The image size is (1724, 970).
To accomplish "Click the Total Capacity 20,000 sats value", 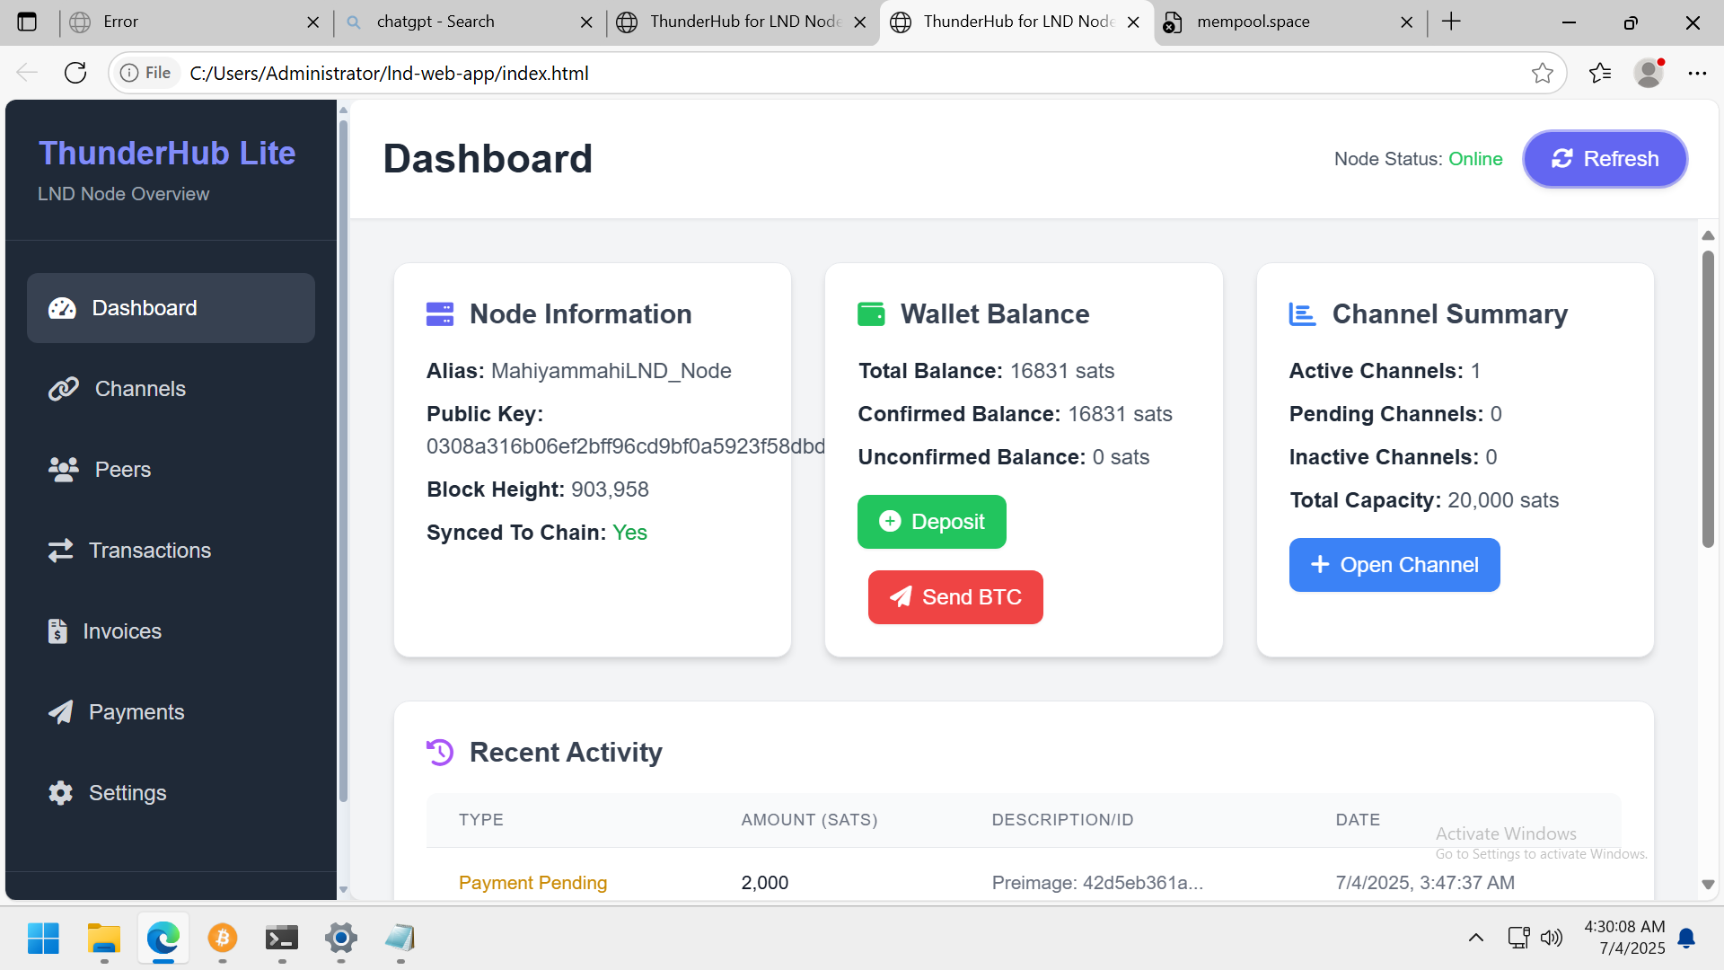I will tap(1503, 500).
